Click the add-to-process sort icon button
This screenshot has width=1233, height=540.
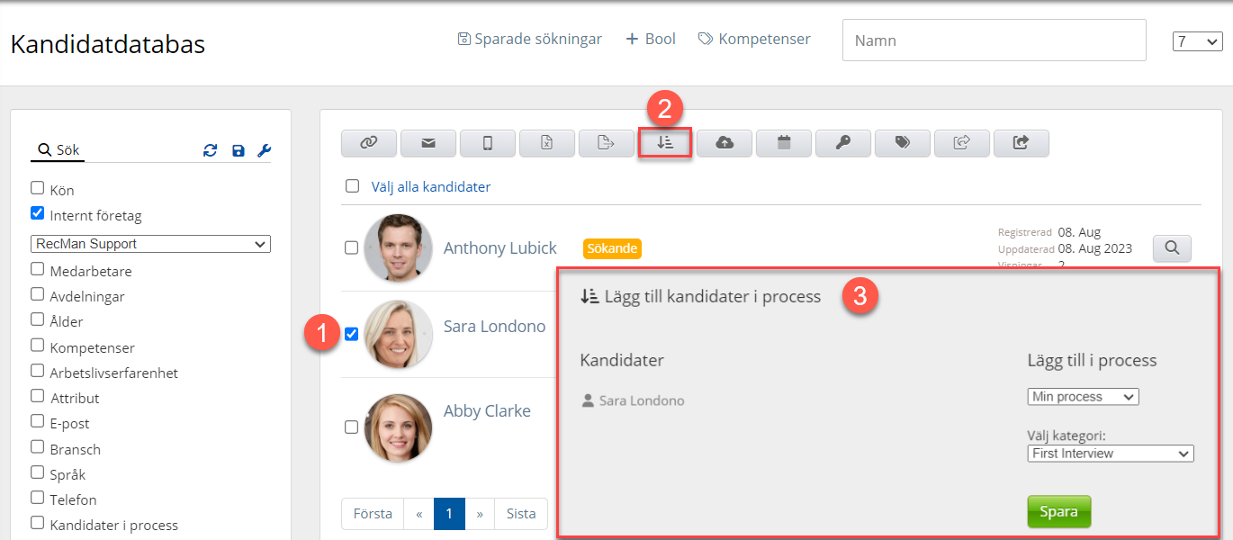point(664,143)
